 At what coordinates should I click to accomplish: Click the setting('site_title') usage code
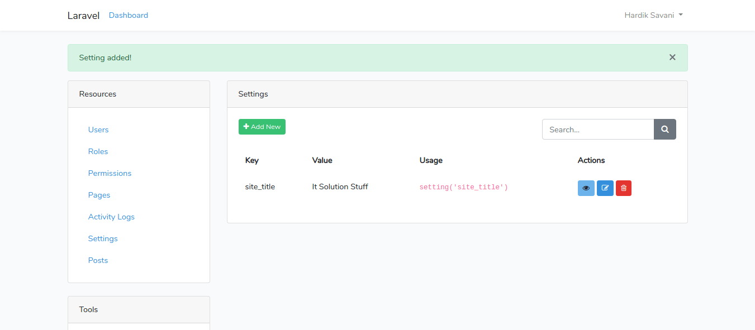[x=463, y=187]
